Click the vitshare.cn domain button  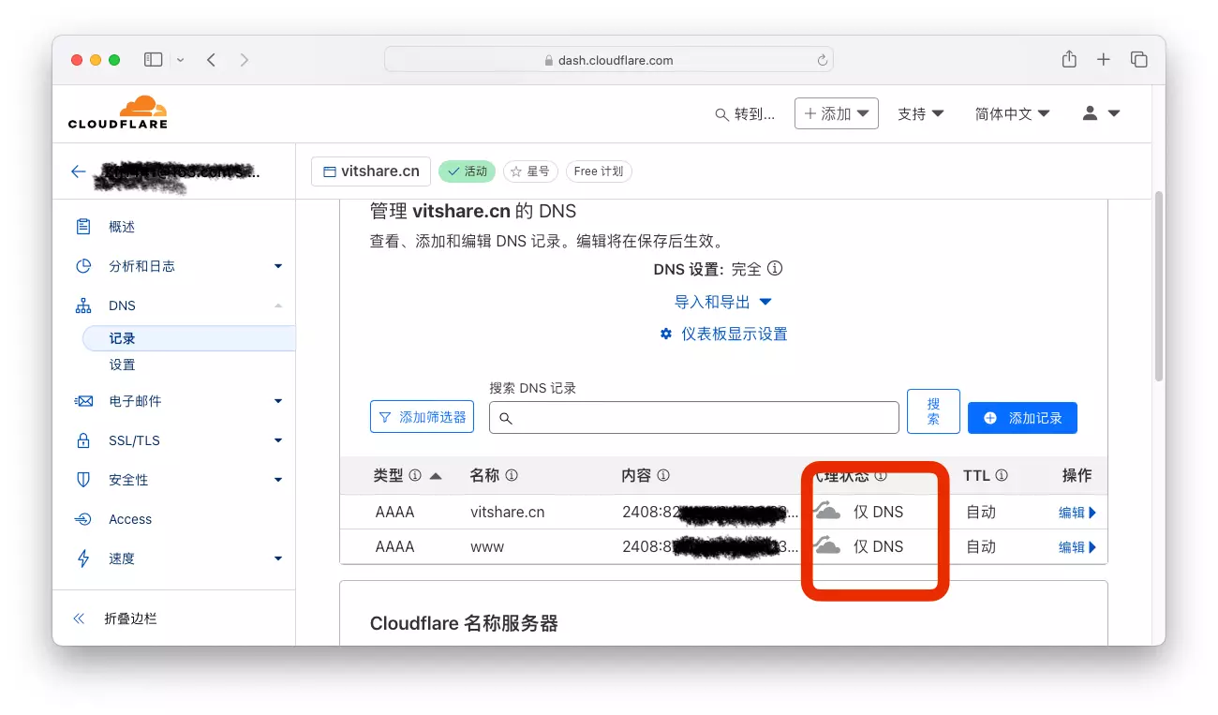[371, 171]
